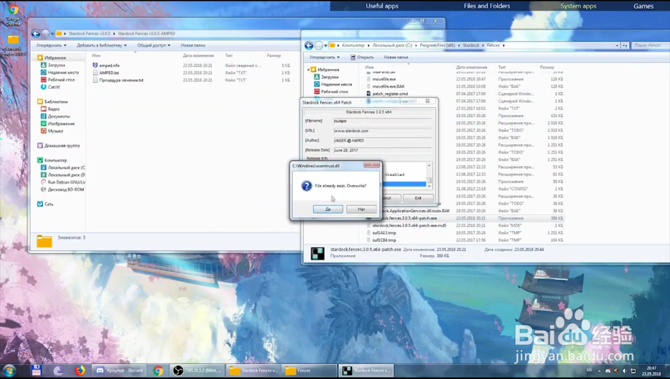This screenshot has width=670, height=379.
Task: Confirm overwrite with the Да button
Action: [x=328, y=209]
